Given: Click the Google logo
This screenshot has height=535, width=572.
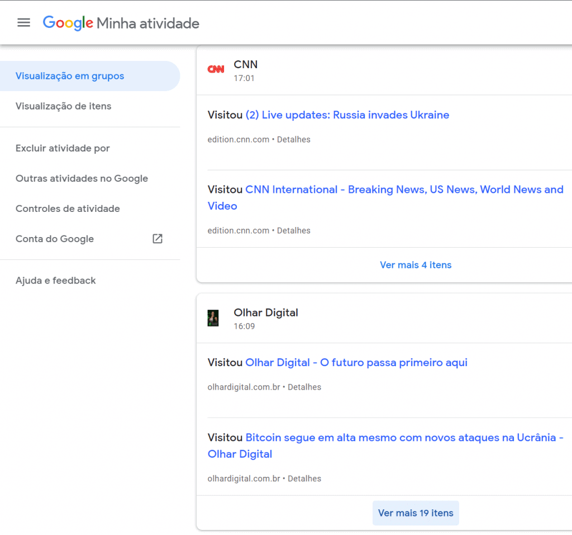Looking at the screenshot, I should 68,23.
